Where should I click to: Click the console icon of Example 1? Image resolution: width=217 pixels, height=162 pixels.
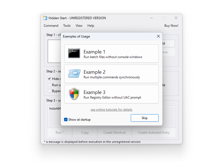[74, 53]
